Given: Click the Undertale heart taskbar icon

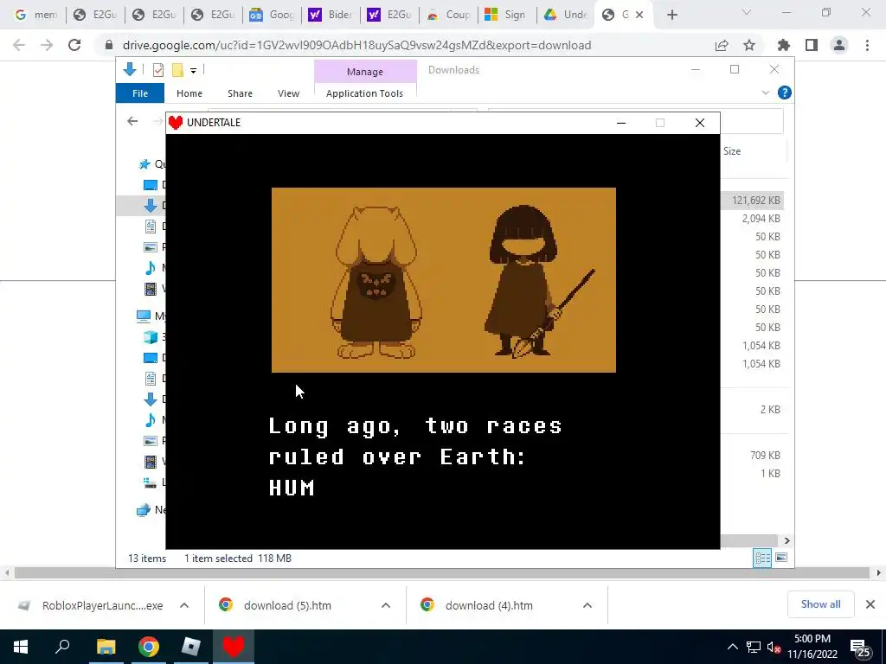Looking at the screenshot, I should 234,647.
